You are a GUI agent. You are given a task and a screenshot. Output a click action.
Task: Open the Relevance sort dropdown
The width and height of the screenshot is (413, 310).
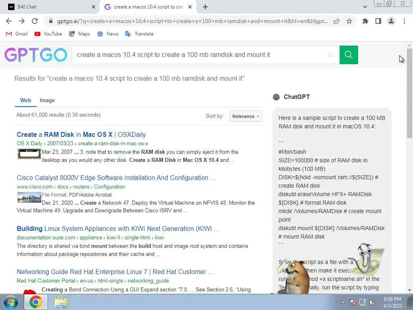click(x=246, y=116)
